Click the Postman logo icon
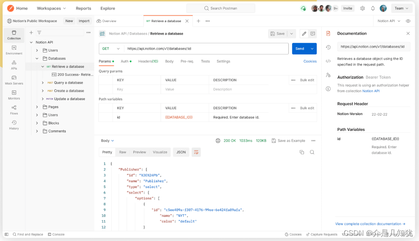 [x=10, y=8]
